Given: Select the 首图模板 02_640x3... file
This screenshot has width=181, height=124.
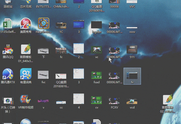Looking at the screenshot, I should pyautogui.click(x=167, y=104).
